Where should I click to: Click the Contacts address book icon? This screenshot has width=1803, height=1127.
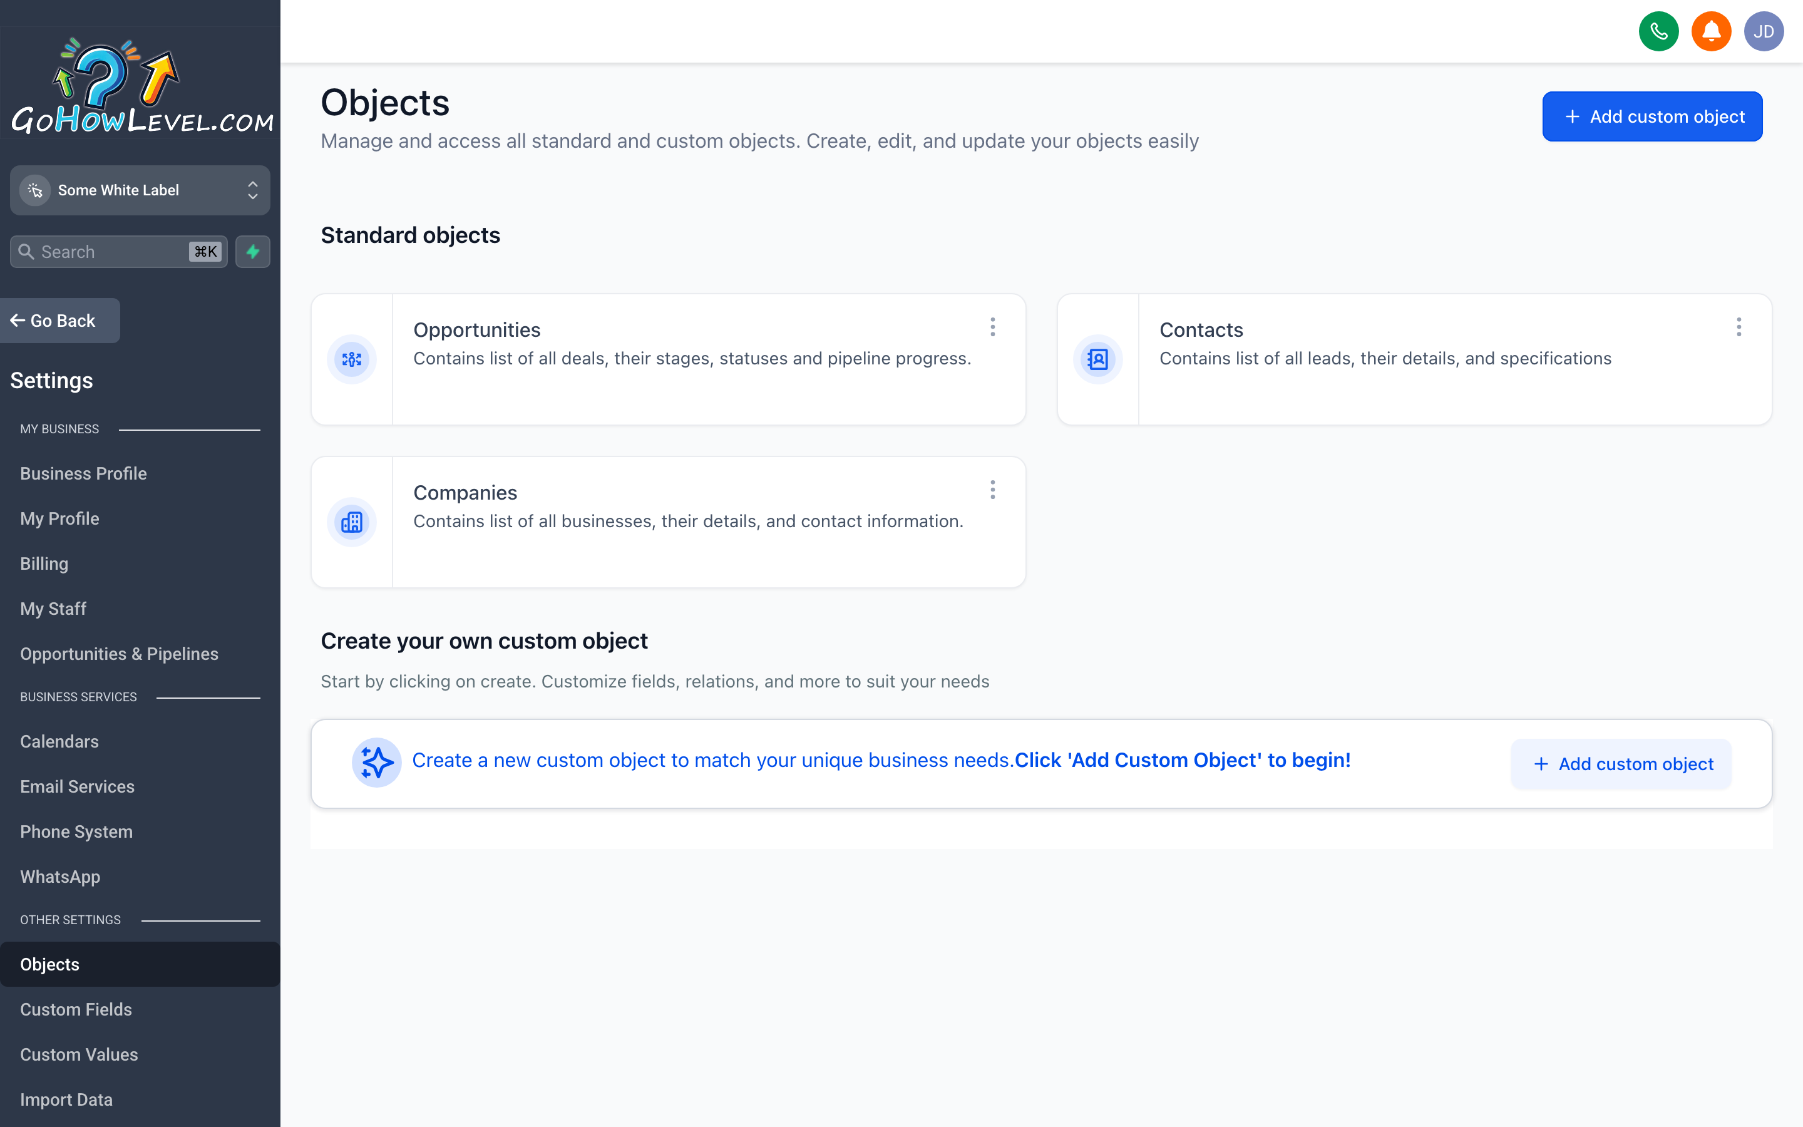click(1097, 359)
